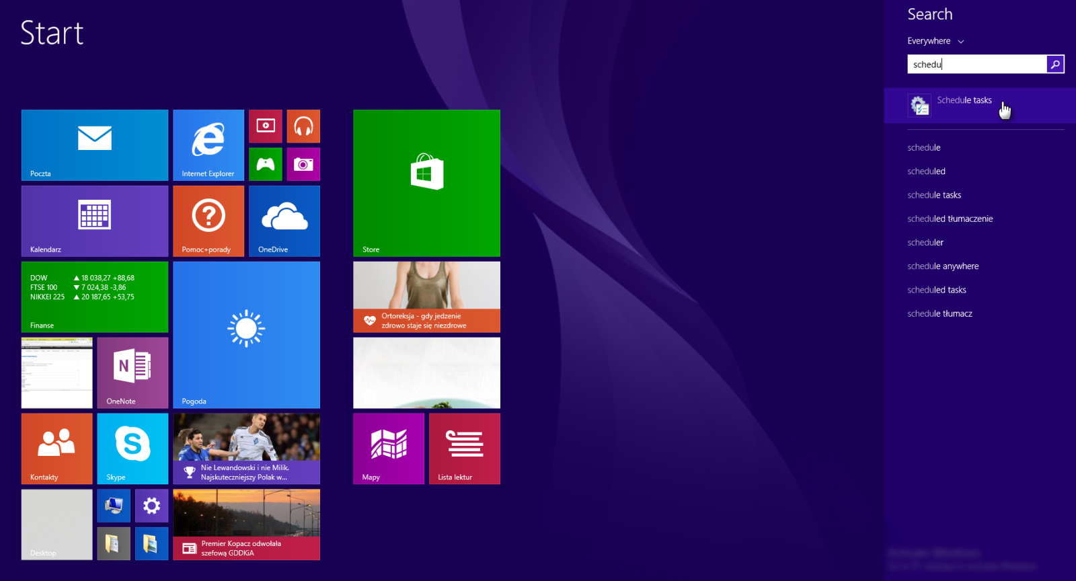Viewport: 1076px width, 581px height.
Task: Launch Internet Explorer tile
Action: click(208, 145)
